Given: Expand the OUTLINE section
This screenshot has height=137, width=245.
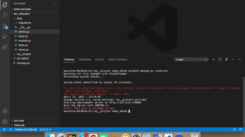Looking at the screenshot, I should [x=19, y=121].
